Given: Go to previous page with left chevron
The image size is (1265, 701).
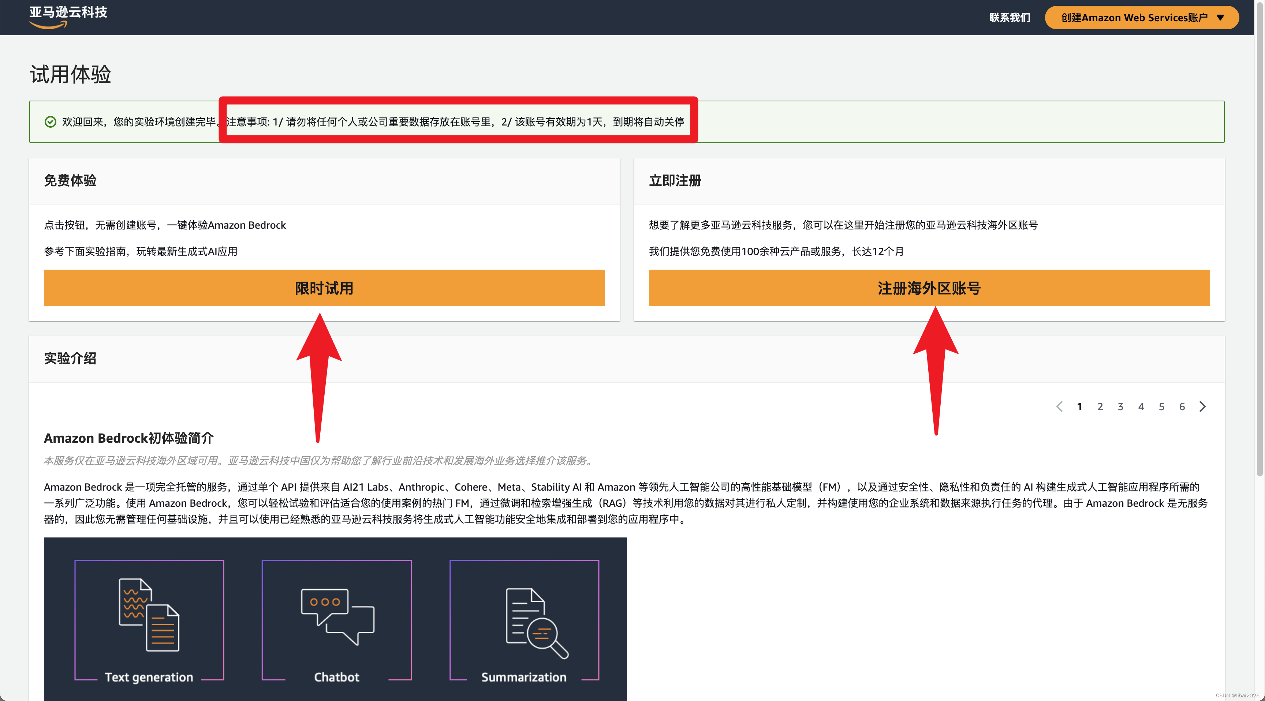Looking at the screenshot, I should pyautogui.click(x=1059, y=406).
